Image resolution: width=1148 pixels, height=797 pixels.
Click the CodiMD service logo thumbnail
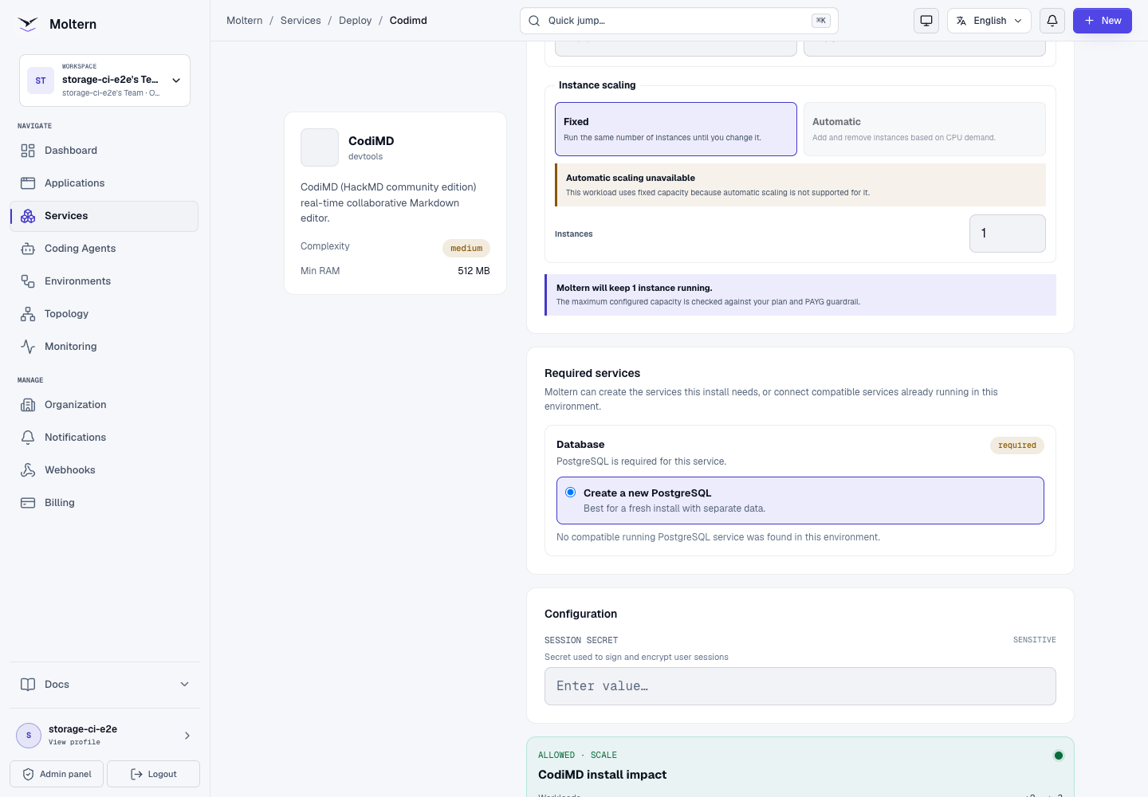(x=320, y=147)
